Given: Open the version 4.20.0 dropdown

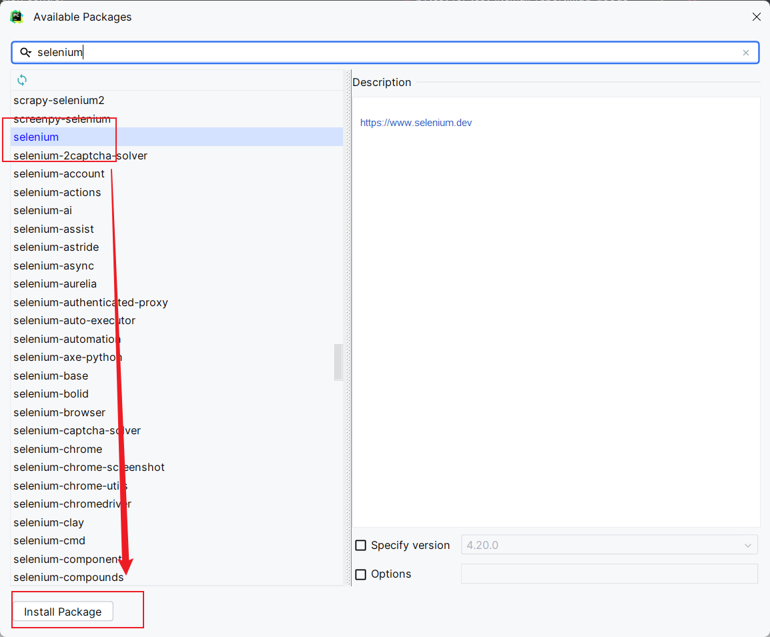Looking at the screenshot, I should 609,545.
